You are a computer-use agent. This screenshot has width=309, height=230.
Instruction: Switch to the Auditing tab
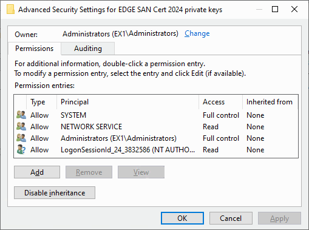[88, 49]
